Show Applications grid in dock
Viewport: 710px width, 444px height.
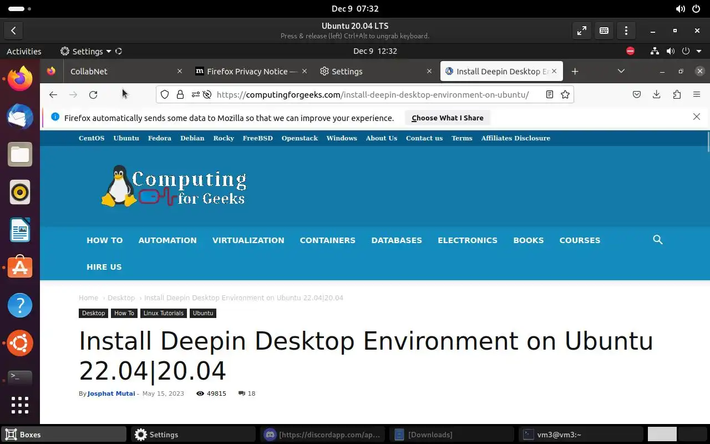[x=20, y=405]
